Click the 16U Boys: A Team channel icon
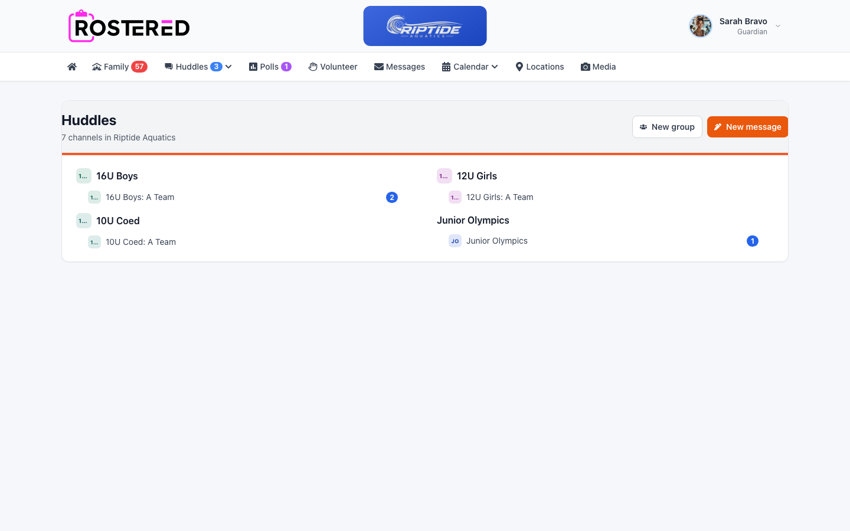 click(94, 197)
